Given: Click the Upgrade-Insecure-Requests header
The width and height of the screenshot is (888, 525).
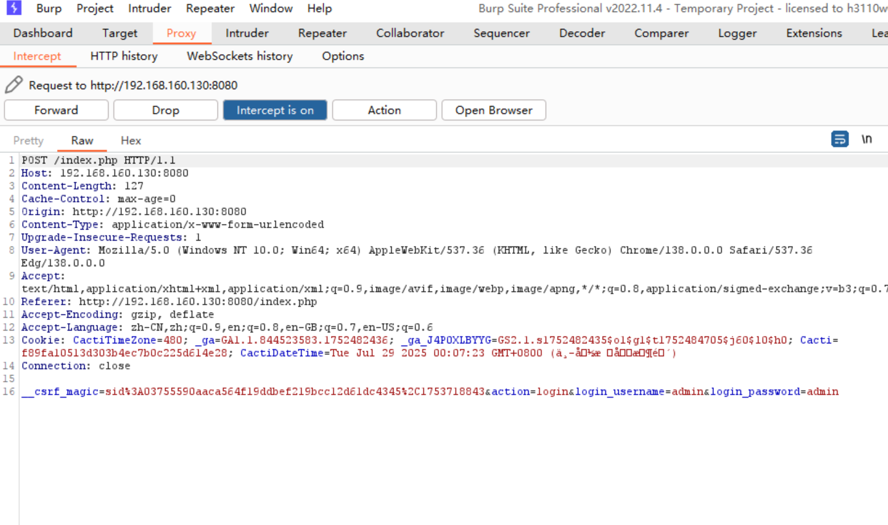Looking at the screenshot, I should [x=111, y=237].
